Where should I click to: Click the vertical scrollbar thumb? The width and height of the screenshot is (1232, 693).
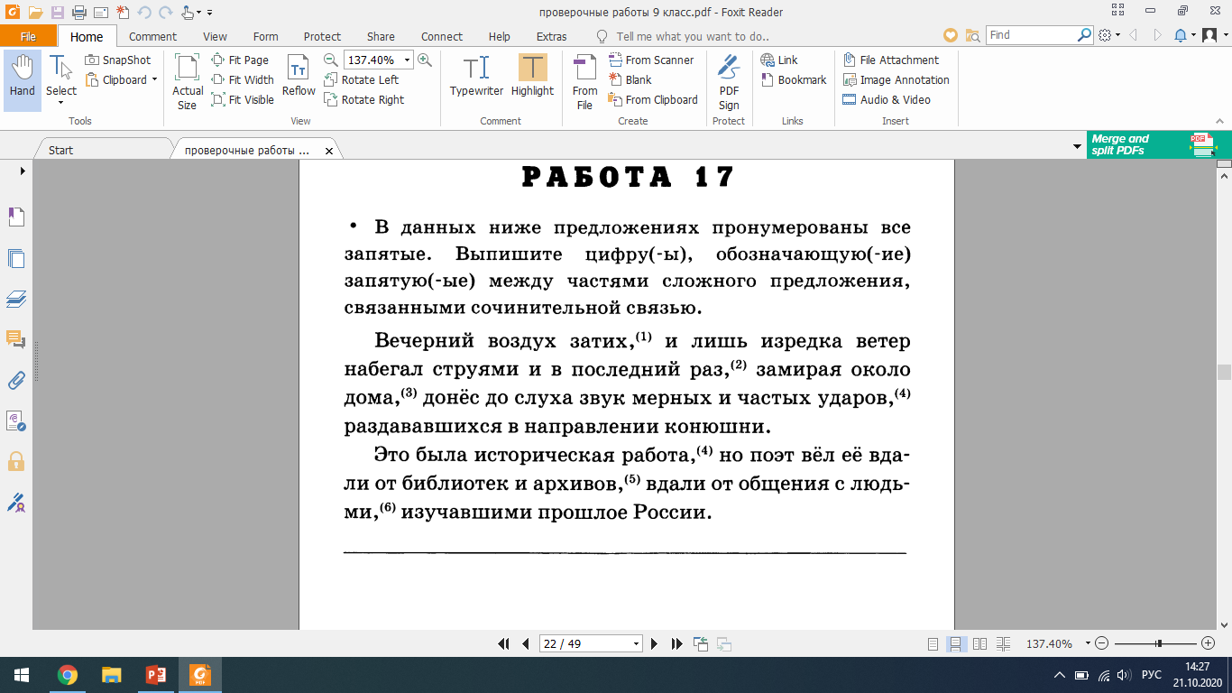click(x=1224, y=372)
